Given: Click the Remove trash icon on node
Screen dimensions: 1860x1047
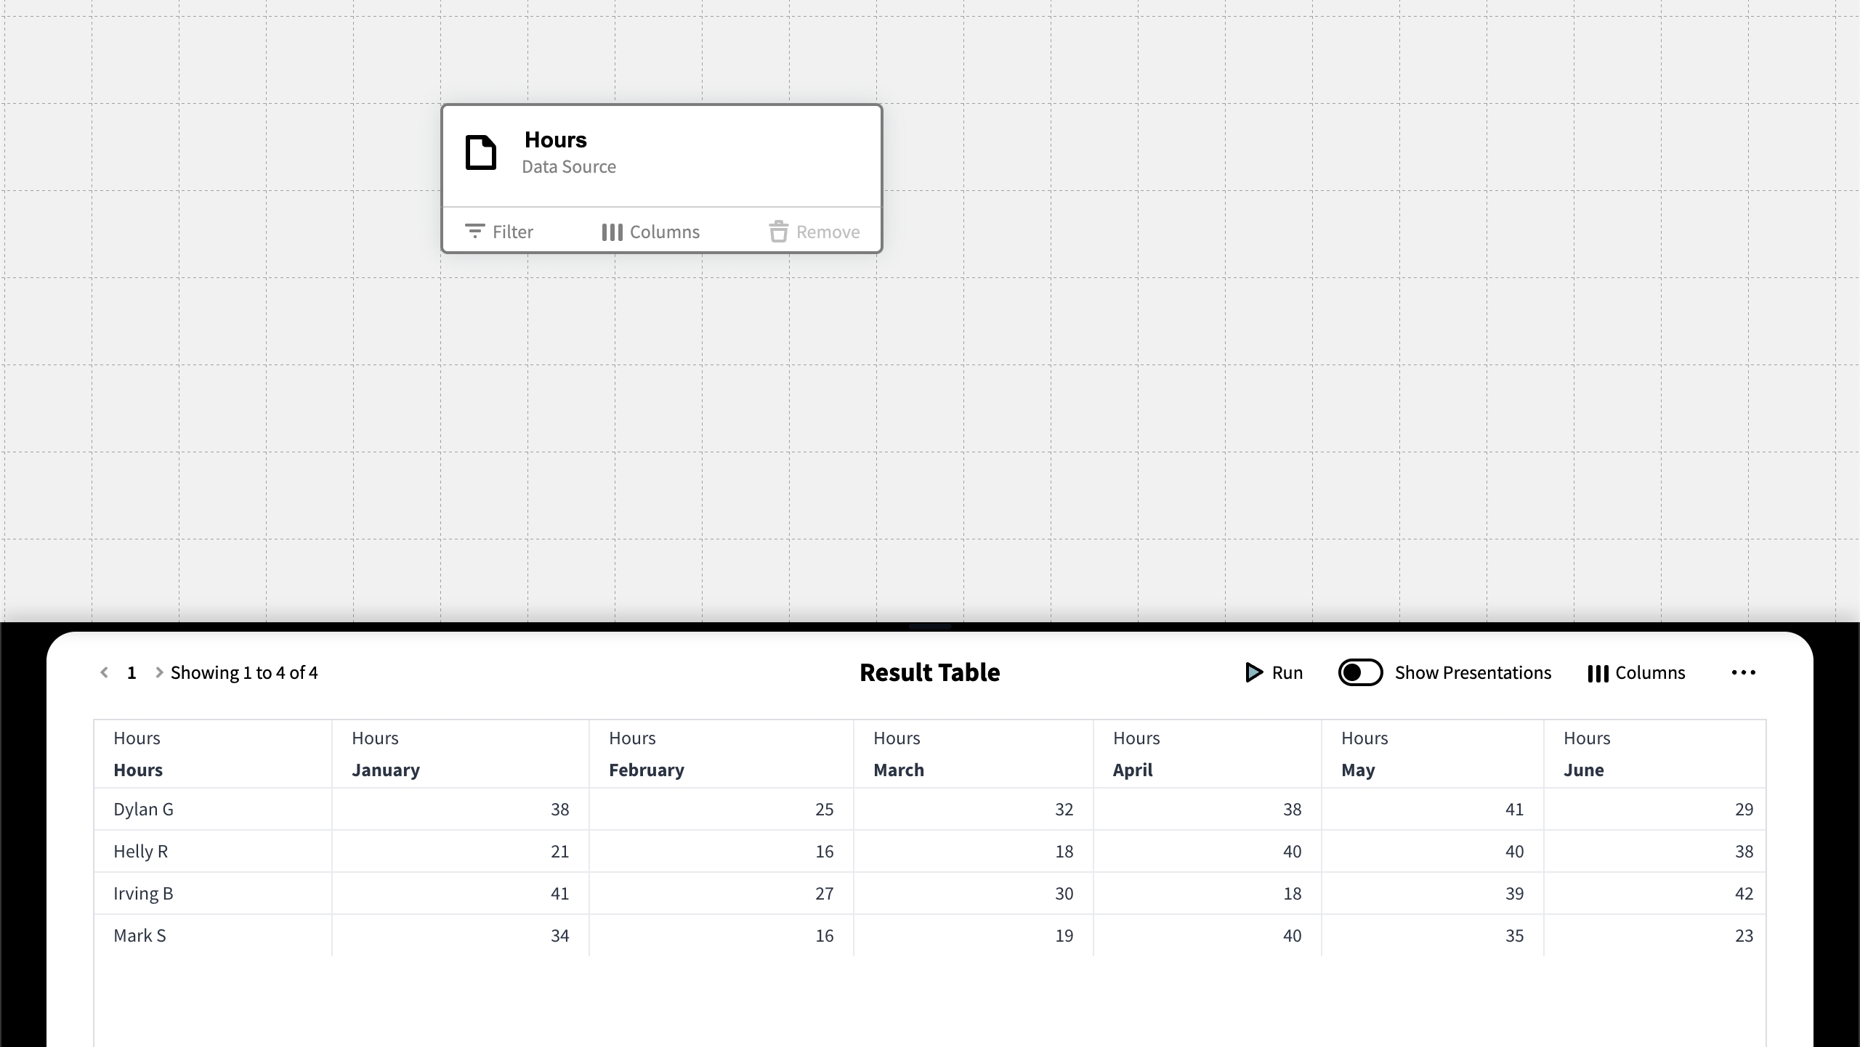Looking at the screenshot, I should [x=779, y=232].
